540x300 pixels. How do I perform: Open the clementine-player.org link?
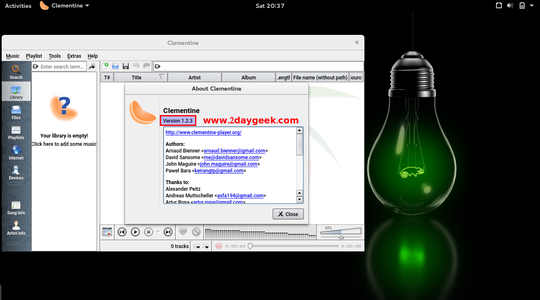[x=203, y=133]
